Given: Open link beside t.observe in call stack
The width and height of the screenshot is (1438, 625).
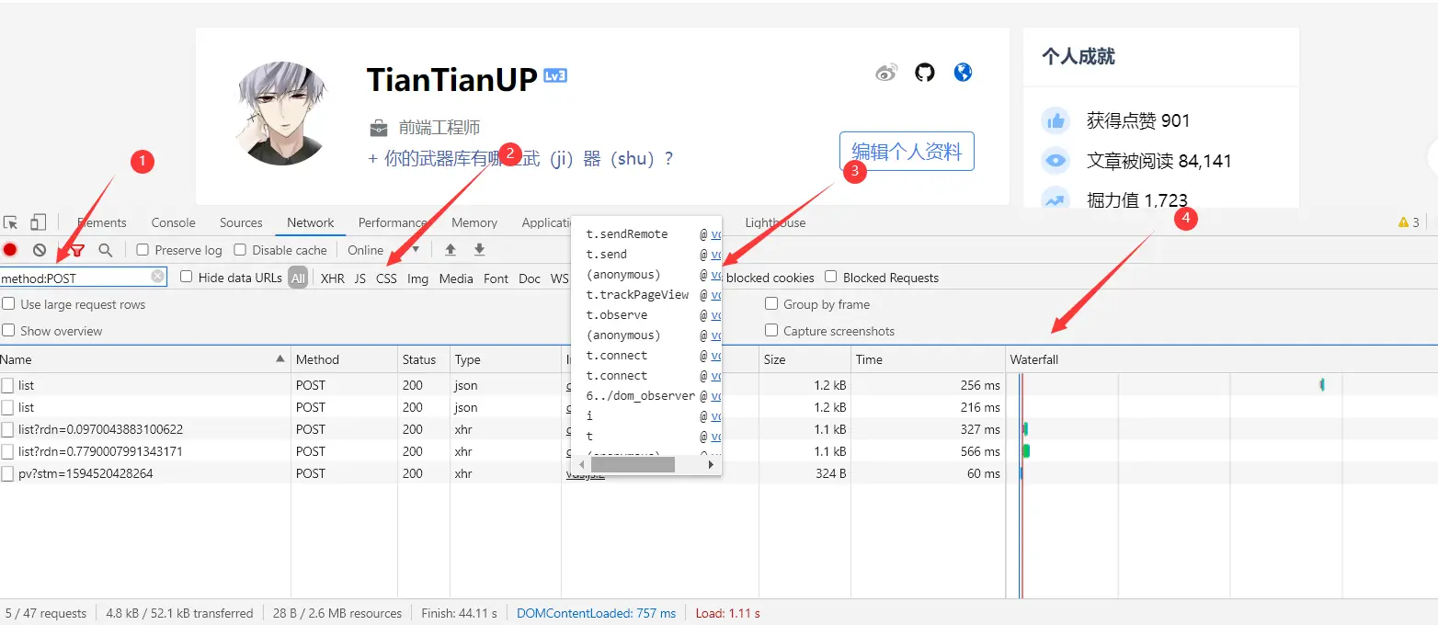Looking at the screenshot, I should [x=716, y=314].
